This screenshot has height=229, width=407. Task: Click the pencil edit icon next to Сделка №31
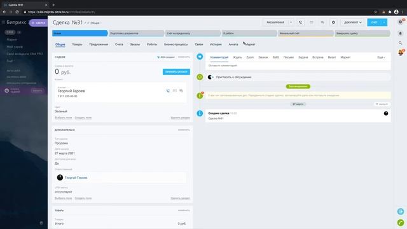tap(85, 23)
